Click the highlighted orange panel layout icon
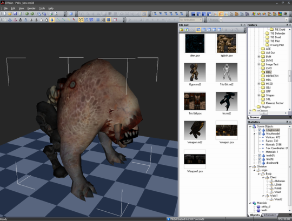Screen dimensions: 292x221 [x=221, y=14]
